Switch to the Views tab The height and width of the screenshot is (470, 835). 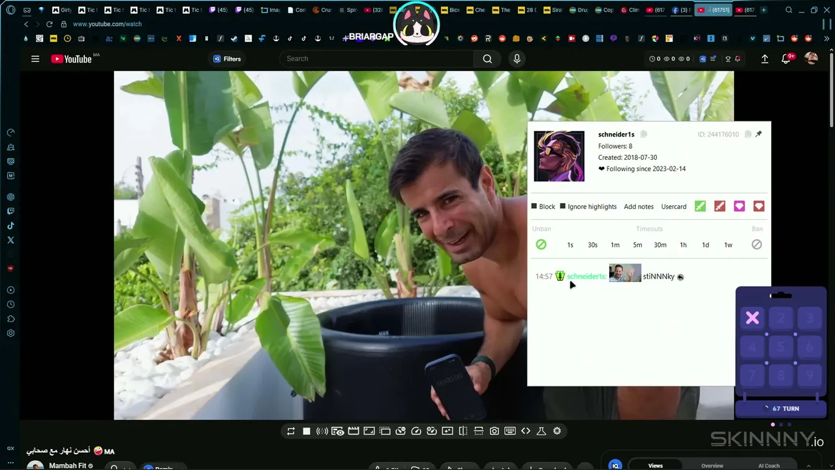tap(656, 465)
